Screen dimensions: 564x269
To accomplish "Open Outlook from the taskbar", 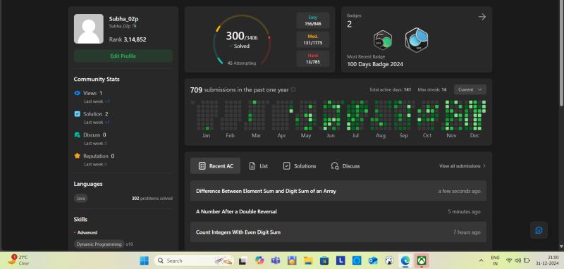I will tap(373, 261).
